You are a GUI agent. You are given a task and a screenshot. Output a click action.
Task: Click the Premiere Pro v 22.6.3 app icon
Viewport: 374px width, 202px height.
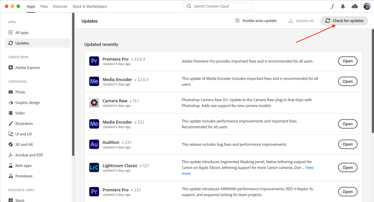coord(94,61)
